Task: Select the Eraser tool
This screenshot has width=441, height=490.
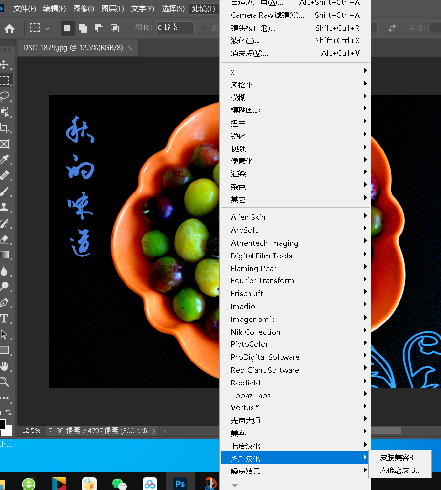Action: tap(4, 239)
